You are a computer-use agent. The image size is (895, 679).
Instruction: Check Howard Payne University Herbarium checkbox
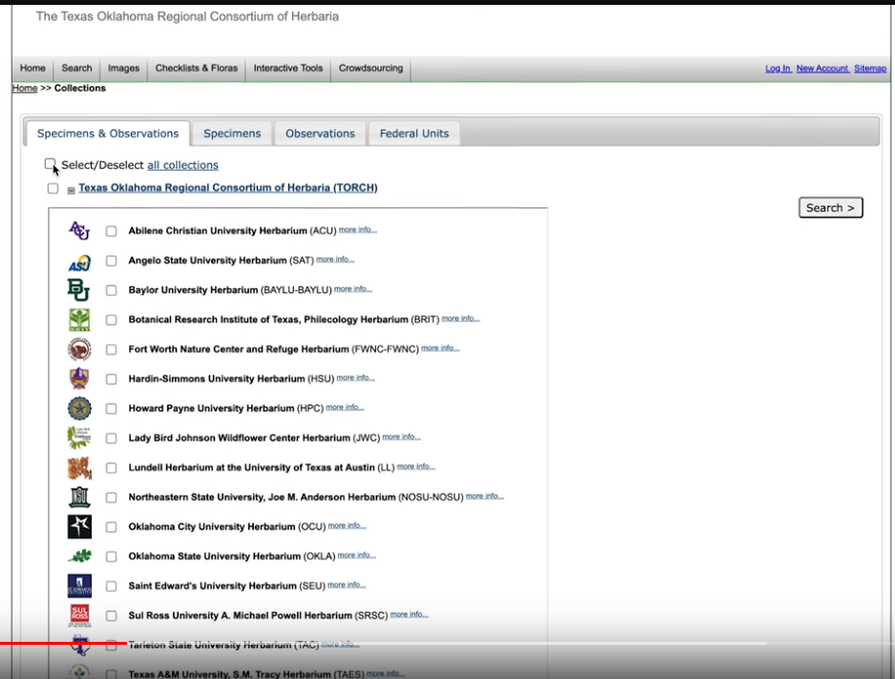click(x=111, y=408)
